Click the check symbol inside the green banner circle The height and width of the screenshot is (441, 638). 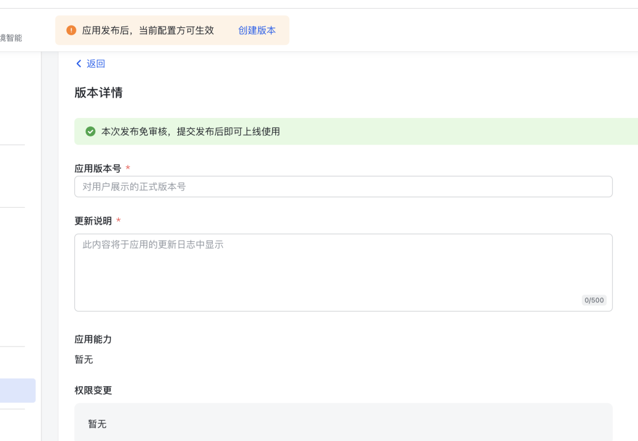(x=90, y=132)
